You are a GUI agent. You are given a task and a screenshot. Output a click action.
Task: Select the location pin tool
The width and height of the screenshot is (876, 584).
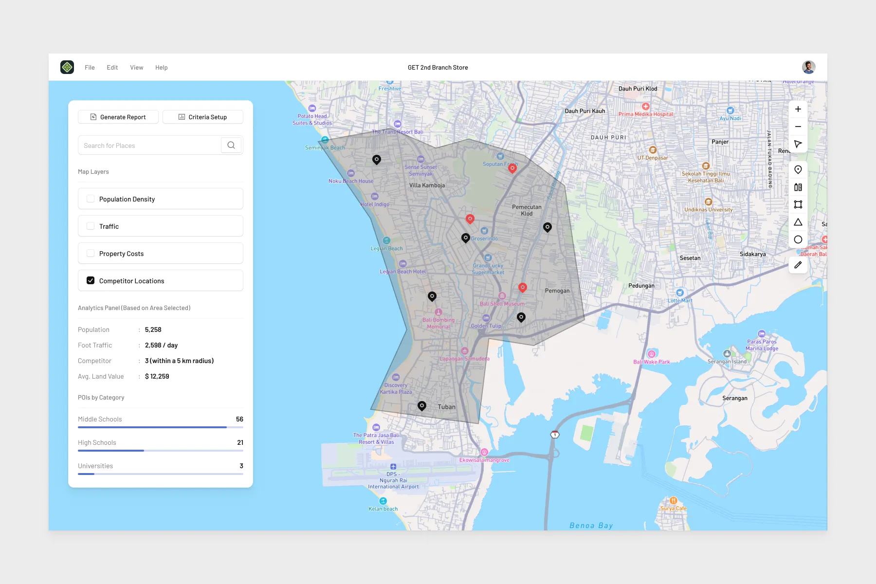point(798,169)
